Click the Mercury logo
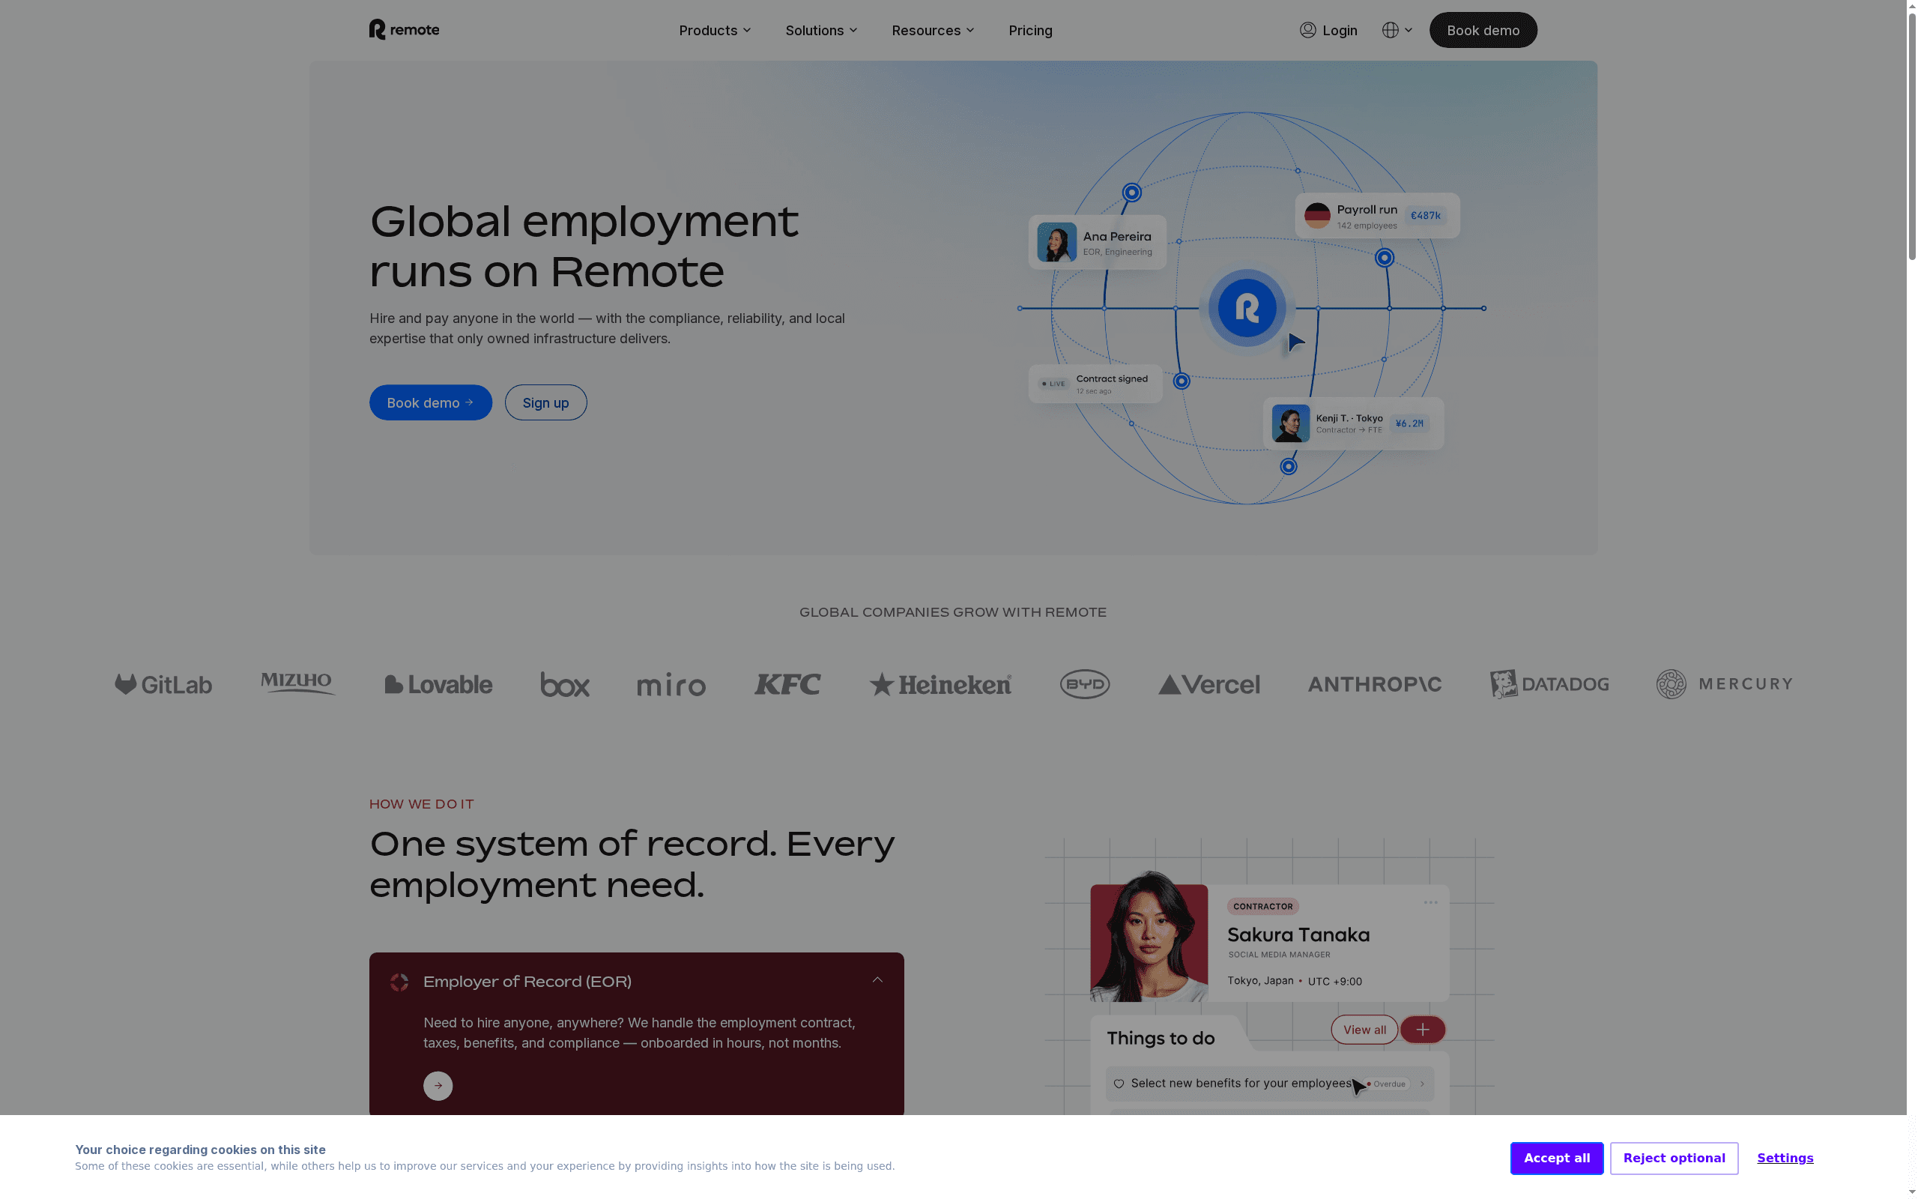1918x1199 pixels. tap(1724, 684)
